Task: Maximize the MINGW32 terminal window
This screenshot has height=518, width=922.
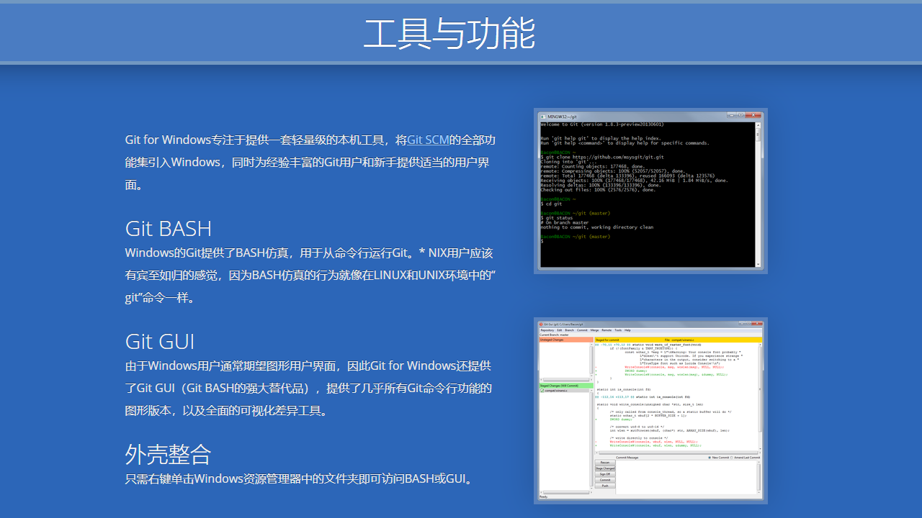Action: pyautogui.click(x=740, y=115)
